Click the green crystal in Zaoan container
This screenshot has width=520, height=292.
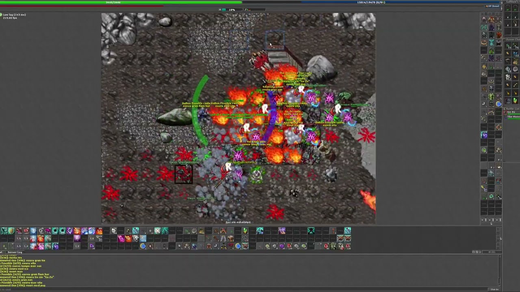pyautogui.click(x=515, y=101)
